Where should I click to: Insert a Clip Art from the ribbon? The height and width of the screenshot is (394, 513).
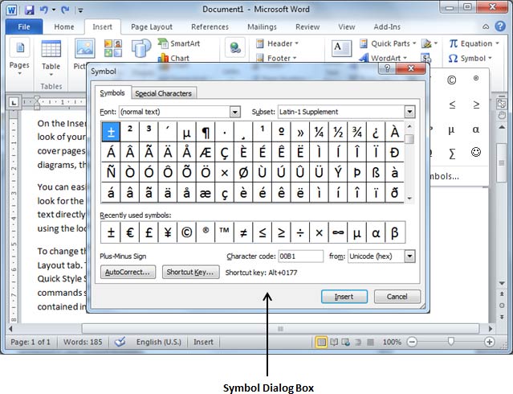[x=113, y=48]
